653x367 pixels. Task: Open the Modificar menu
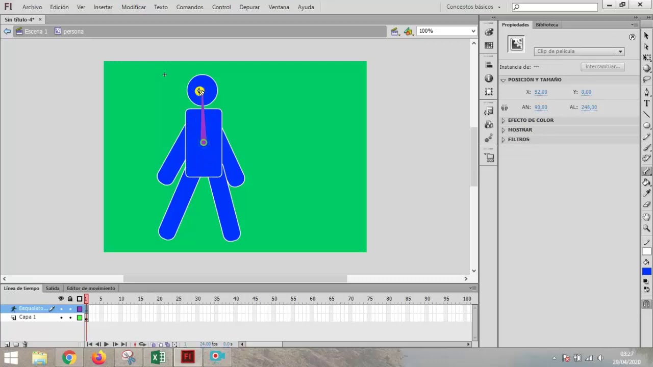pyautogui.click(x=134, y=7)
